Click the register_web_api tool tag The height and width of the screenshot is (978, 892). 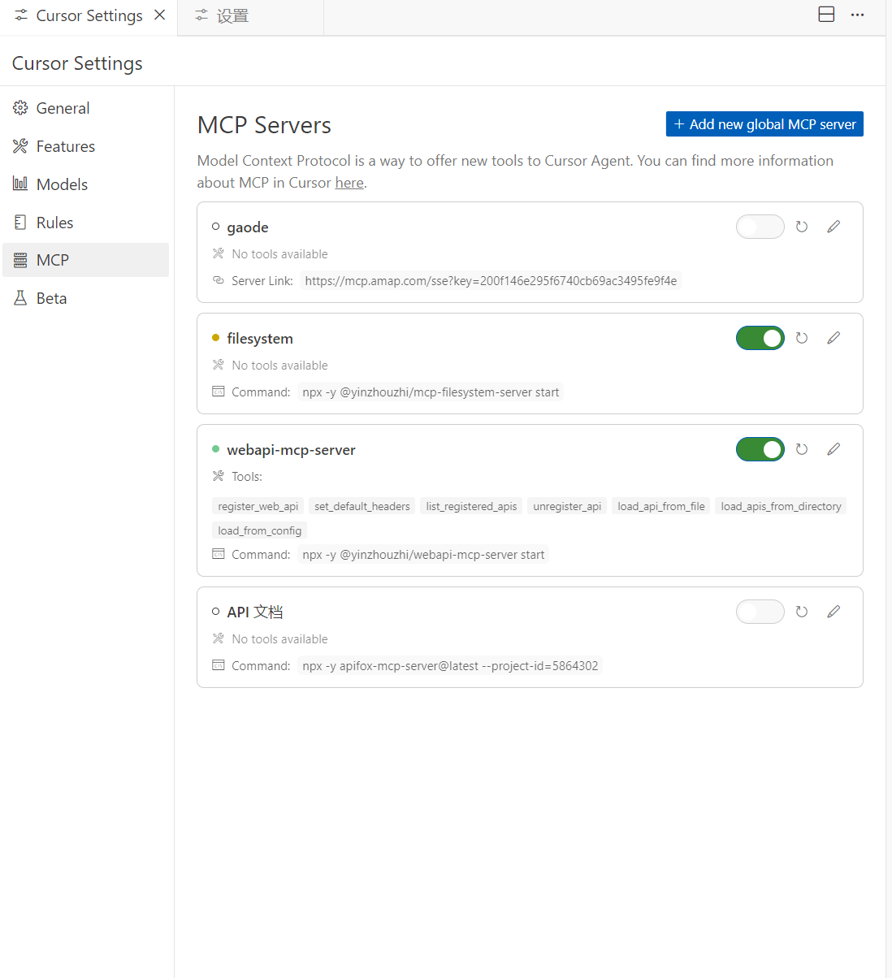click(x=258, y=506)
